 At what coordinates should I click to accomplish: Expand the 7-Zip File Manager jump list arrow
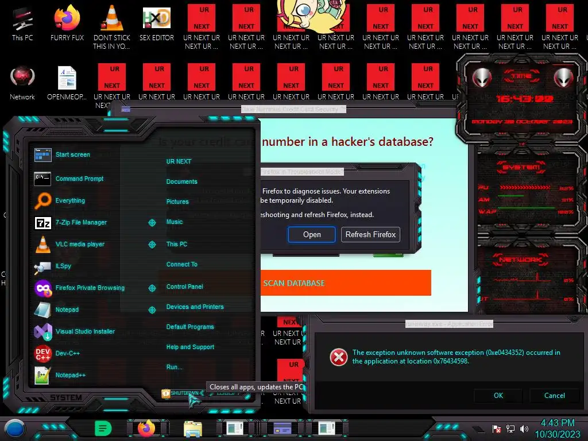152,223
